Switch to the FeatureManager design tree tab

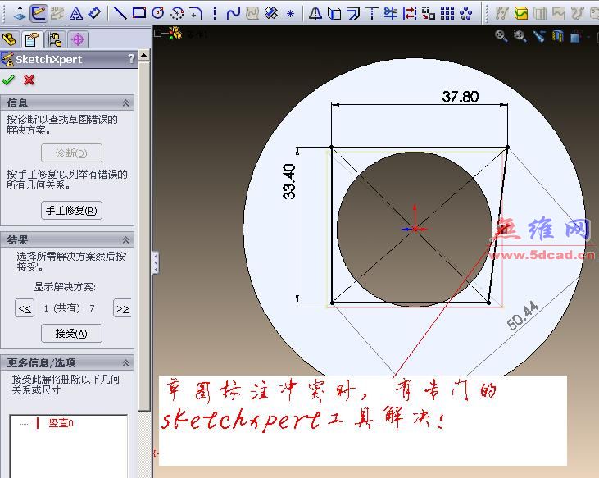point(9,39)
